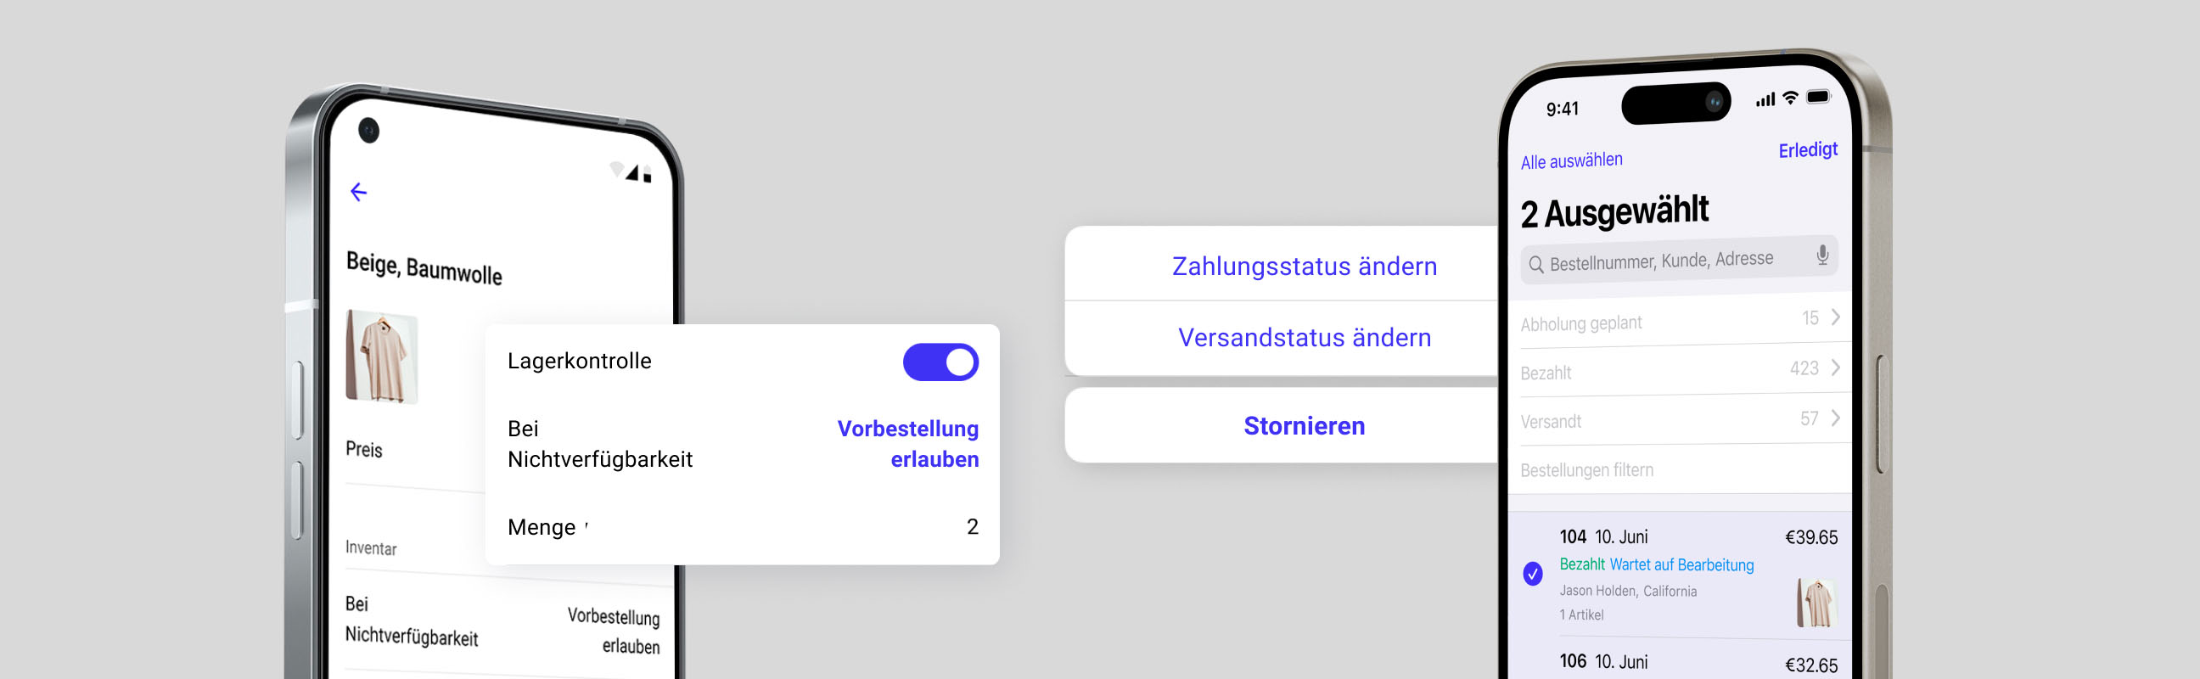Open Vorbestellung erlauben option selector
This screenshot has height=679, width=2200.
(x=908, y=443)
